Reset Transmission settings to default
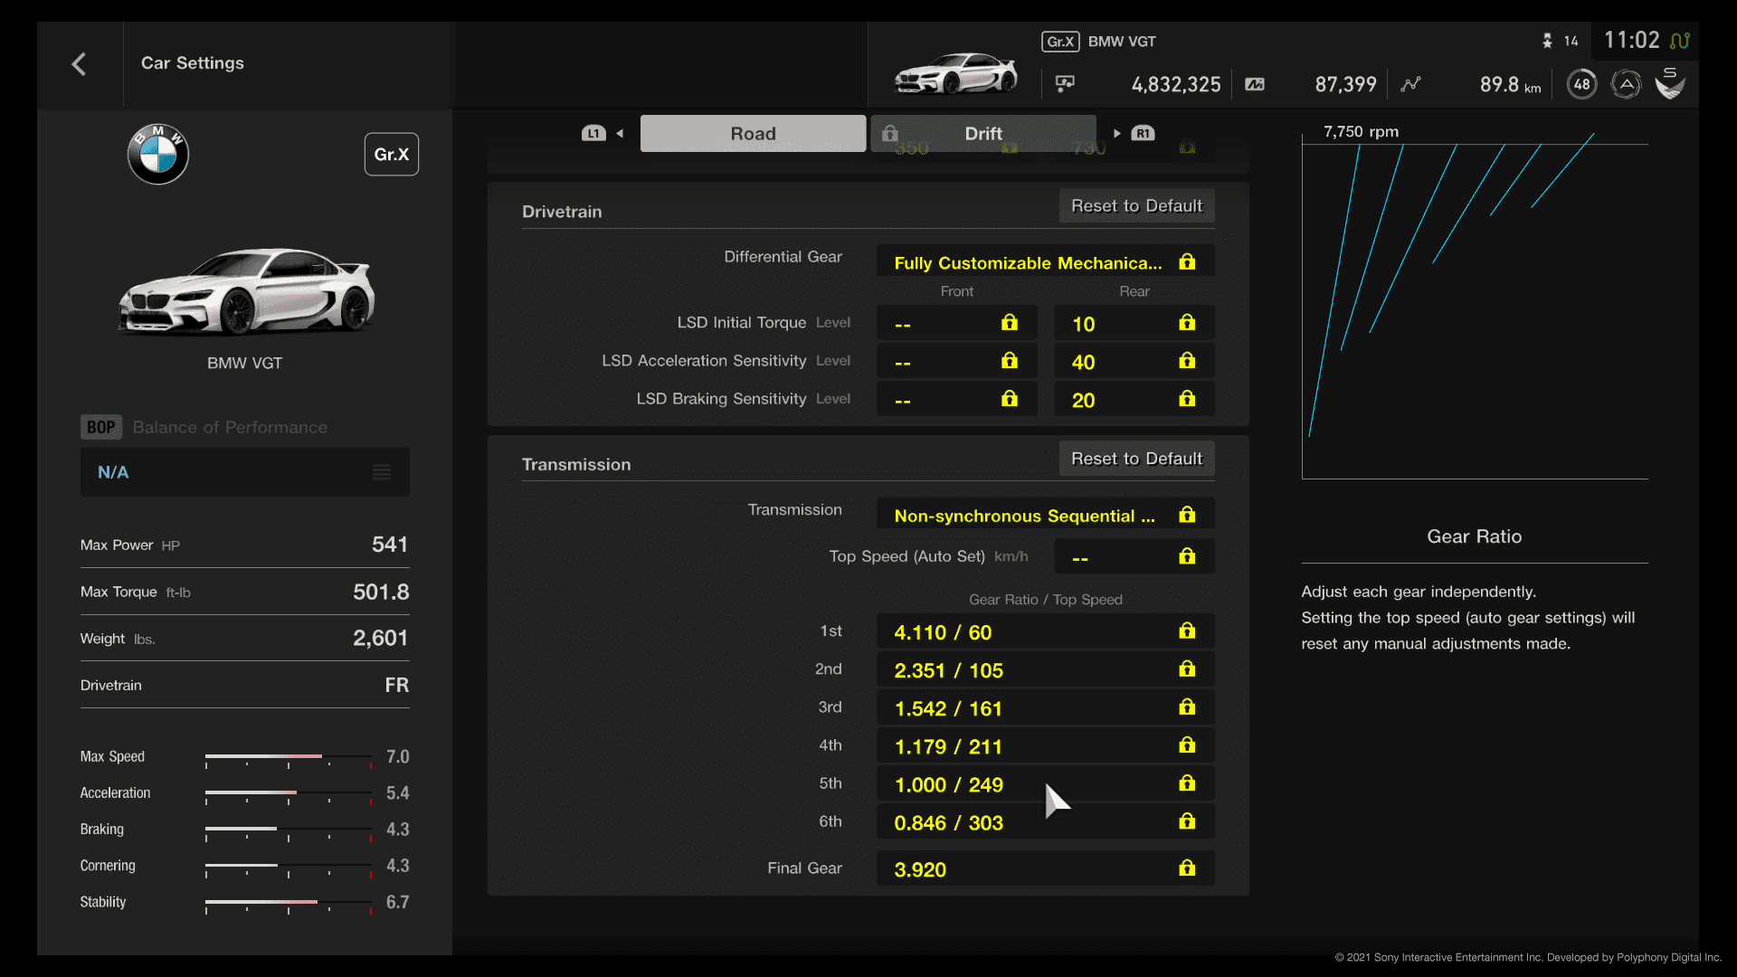1737x977 pixels. coord(1135,458)
